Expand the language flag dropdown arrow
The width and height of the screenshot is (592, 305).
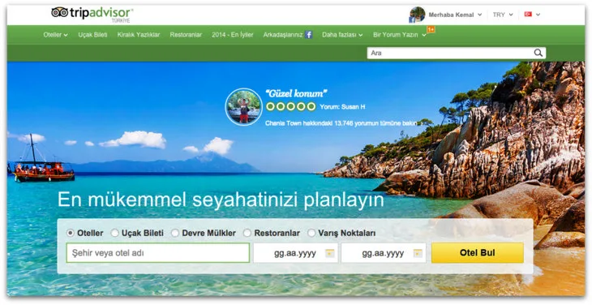pyautogui.click(x=538, y=15)
